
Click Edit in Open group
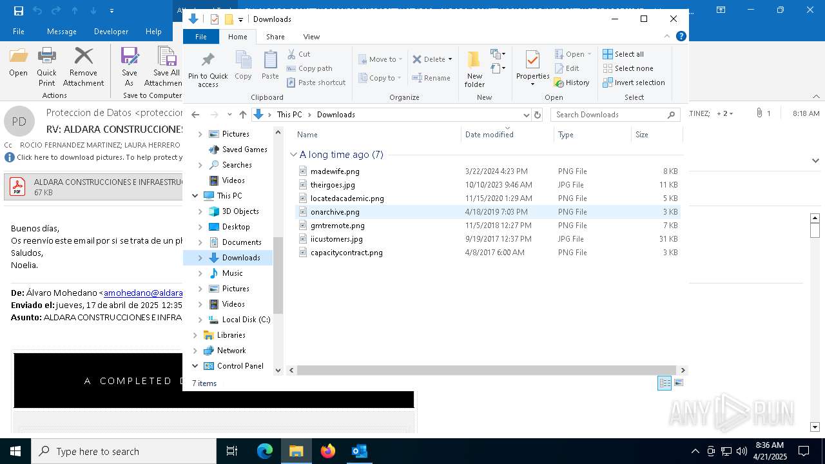click(567, 68)
